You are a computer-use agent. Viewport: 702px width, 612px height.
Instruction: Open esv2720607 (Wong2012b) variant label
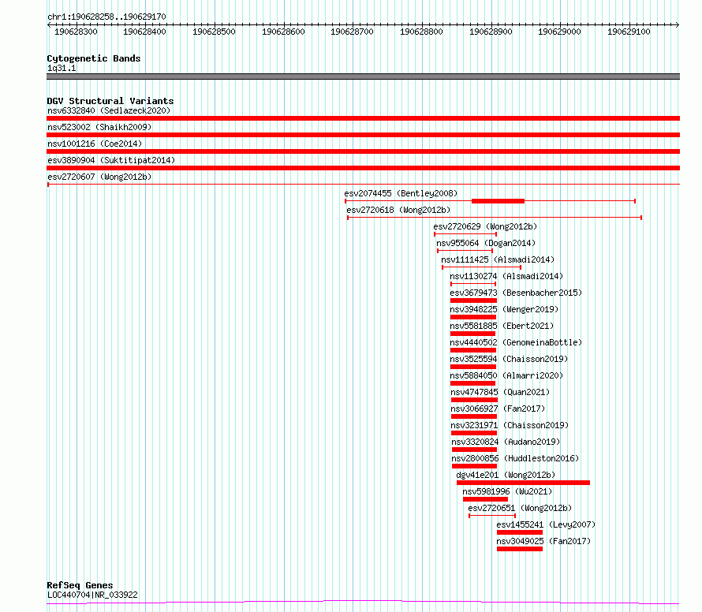[99, 177]
